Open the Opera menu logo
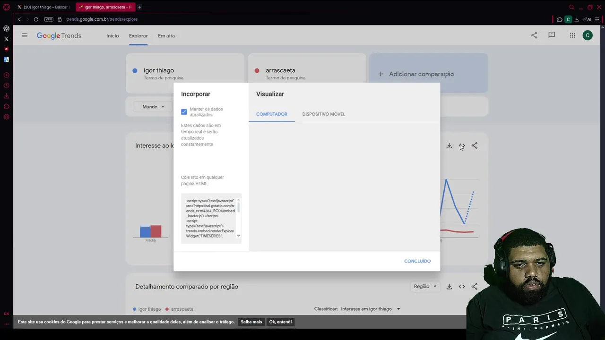 point(6,7)
